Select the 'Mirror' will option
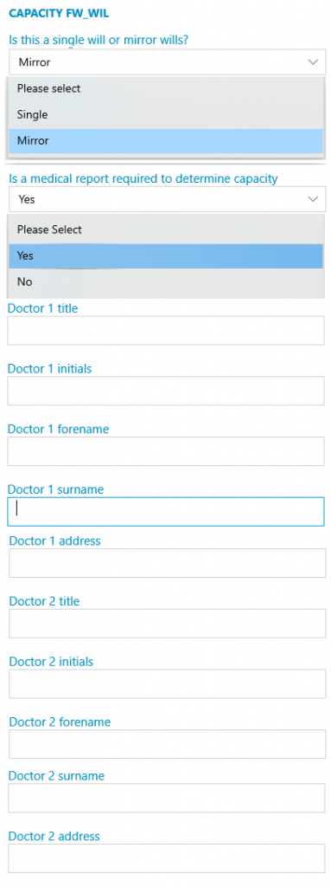The width and height of the screenshot is (331, 887). pos(166,141)
